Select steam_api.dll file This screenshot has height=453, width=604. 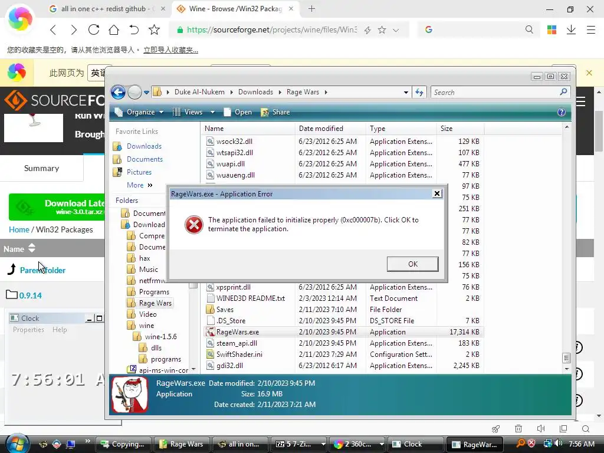tap(237, 343)
